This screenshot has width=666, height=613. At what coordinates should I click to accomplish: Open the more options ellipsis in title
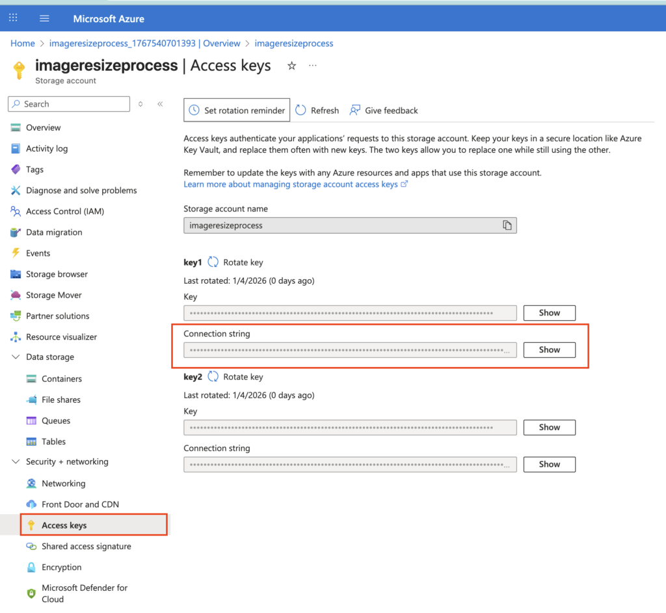[x=313, y=66]
